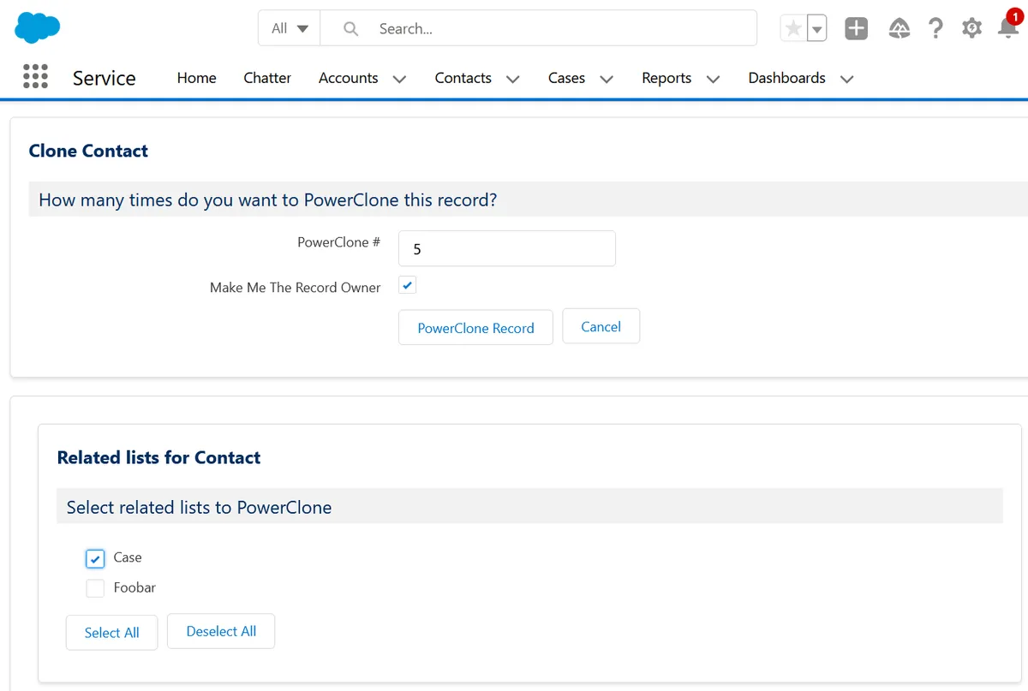Image resolution: width=1028 pixels, height=691 pixels.
Task: Uncheck the Case related list checkbox
Action: [x=95, y=558]
